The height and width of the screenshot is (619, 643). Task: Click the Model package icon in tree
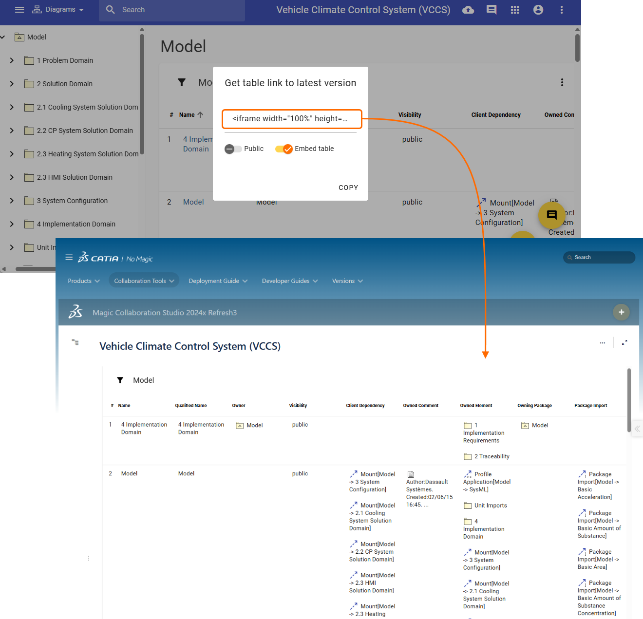(19, 37)
